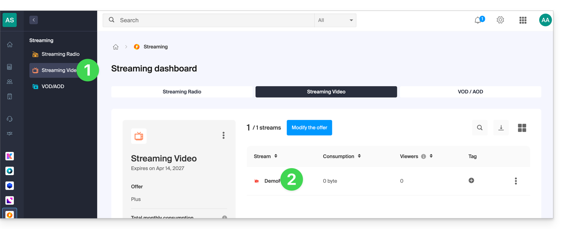Image resolution: width=564 pixels, height=229 pixels.
Task: Open the All search filter dropdown
Action: click(335, 20)
